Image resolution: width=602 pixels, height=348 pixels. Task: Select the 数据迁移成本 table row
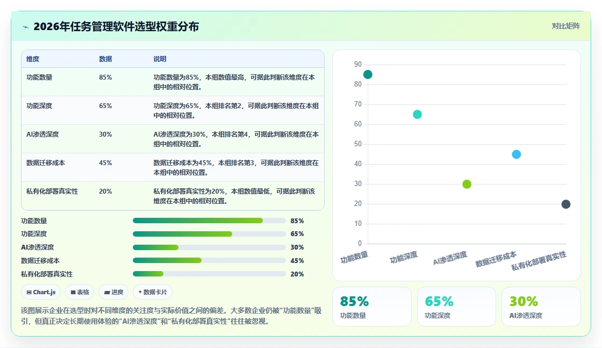(173, 167)
